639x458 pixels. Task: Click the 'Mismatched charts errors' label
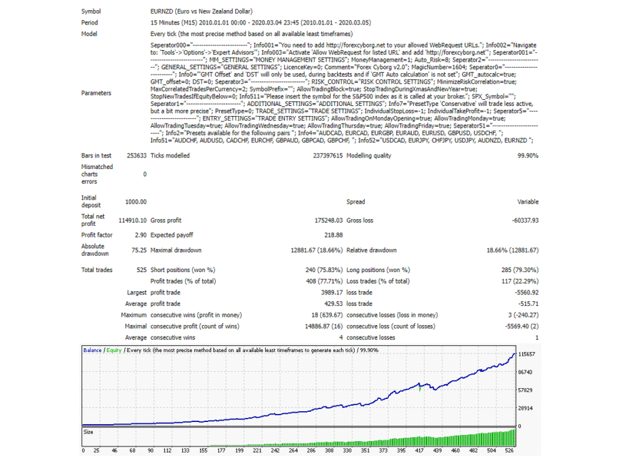pyautogui.click(x=97, y=174)
